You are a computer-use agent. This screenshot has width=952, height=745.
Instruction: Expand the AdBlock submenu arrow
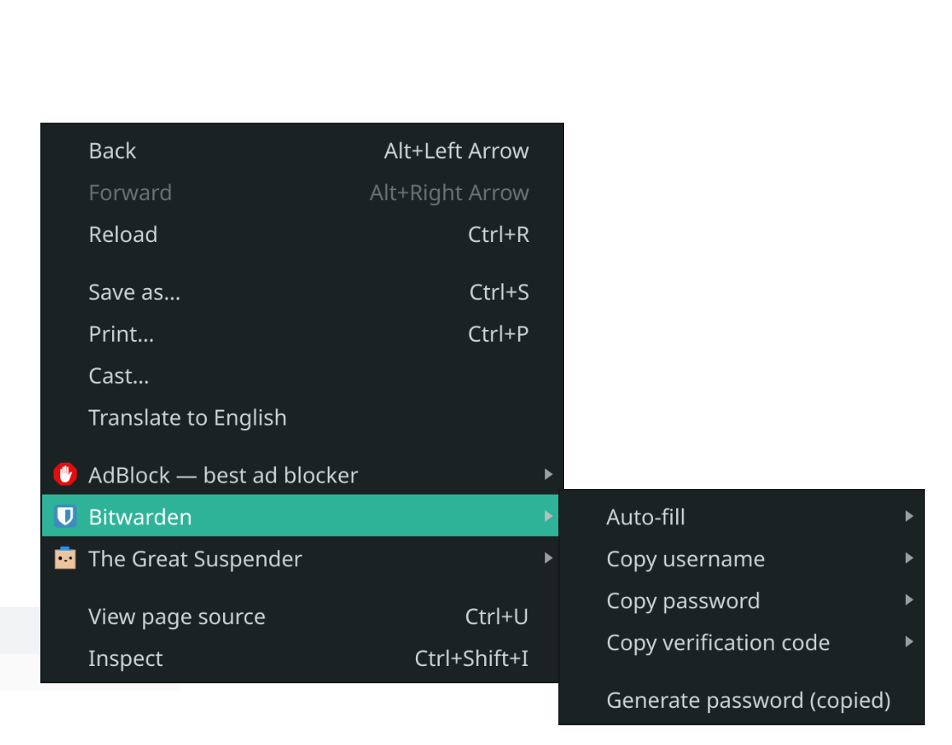(x=548, y=474)
